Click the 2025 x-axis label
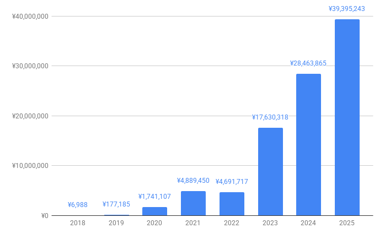 [x=347, y=223]
